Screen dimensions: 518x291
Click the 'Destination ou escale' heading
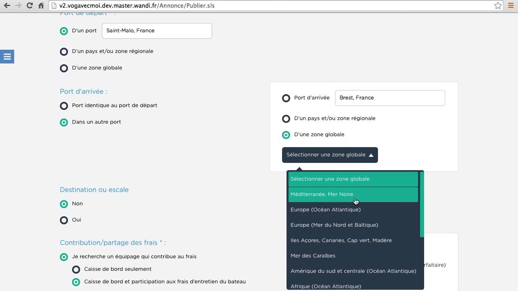click(94, 190)
